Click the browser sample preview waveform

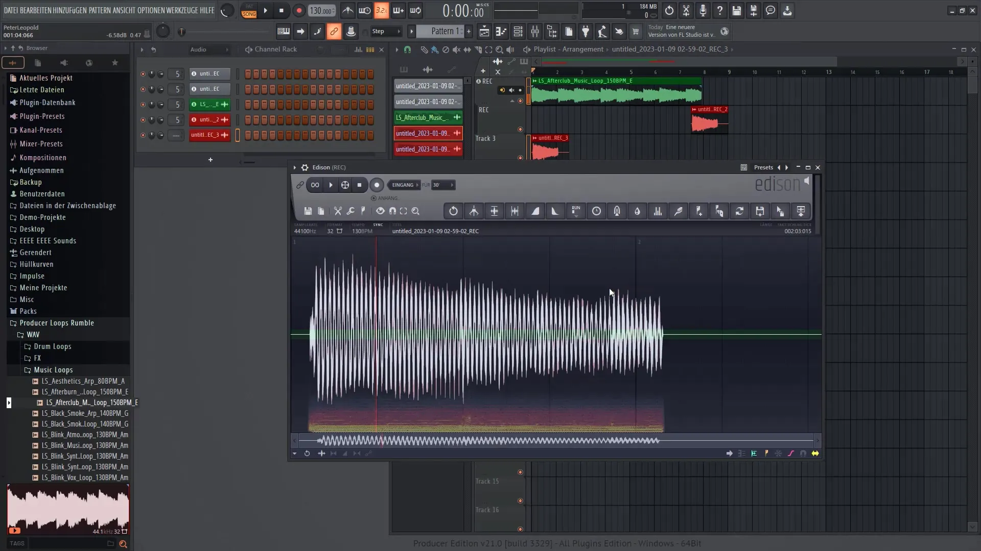coord(68,509)
